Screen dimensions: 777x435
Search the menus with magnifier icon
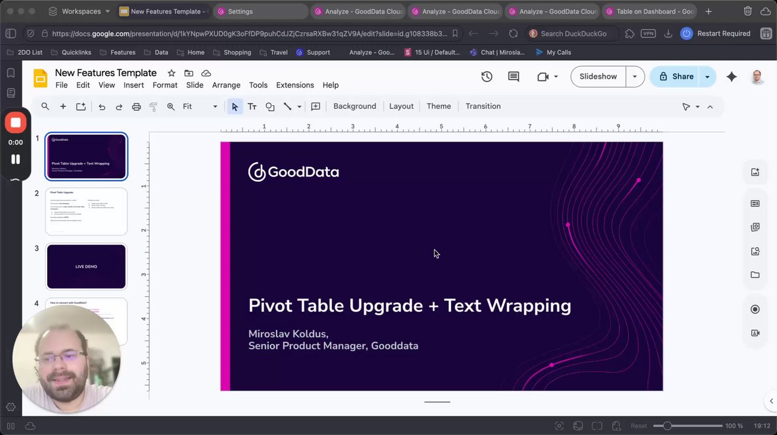click(x=45, y=106)
